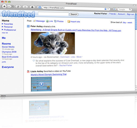
Task: Click the FriendFeed search text box
Action: click(53, 14)
